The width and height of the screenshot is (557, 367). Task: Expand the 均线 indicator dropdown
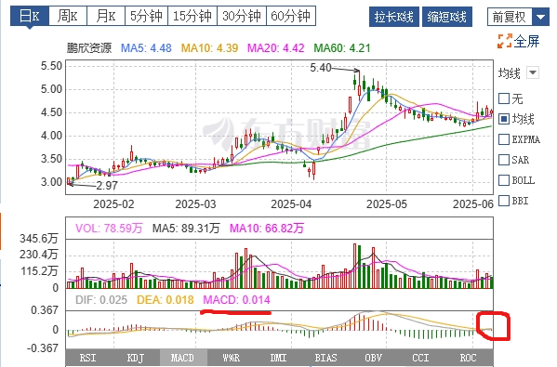pos(533,72)
